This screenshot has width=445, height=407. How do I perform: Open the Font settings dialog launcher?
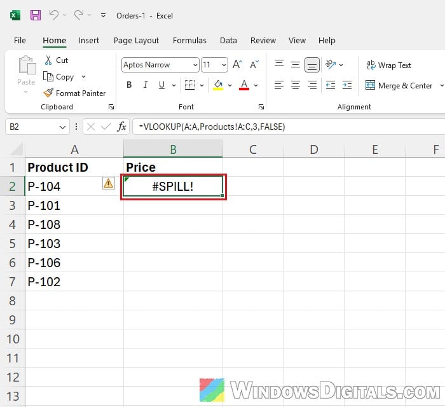[261, 107]
